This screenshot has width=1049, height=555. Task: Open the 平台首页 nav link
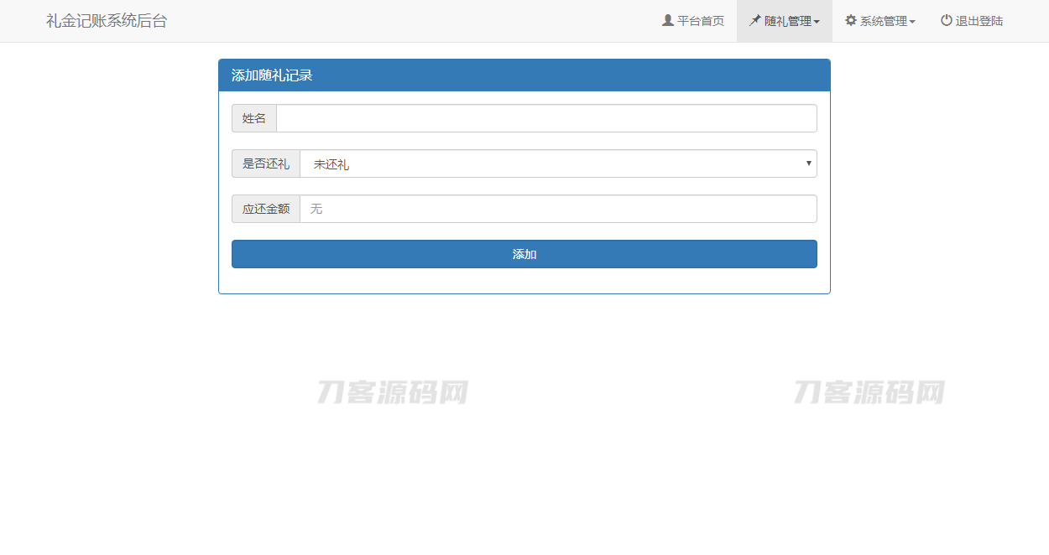coord(700,21)
